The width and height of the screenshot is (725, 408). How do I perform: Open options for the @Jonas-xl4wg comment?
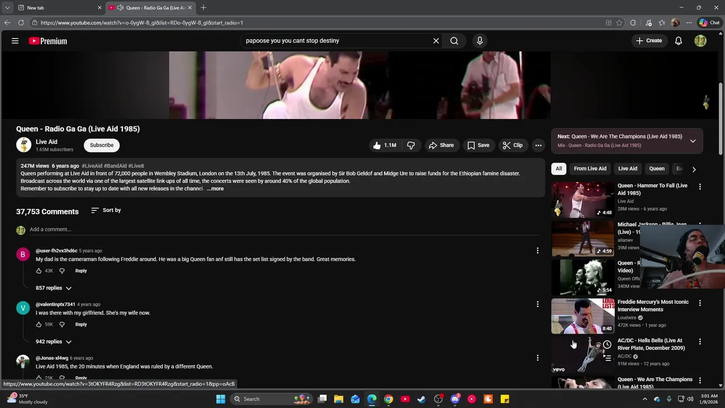pyautogui.click(x=538, y=358)
